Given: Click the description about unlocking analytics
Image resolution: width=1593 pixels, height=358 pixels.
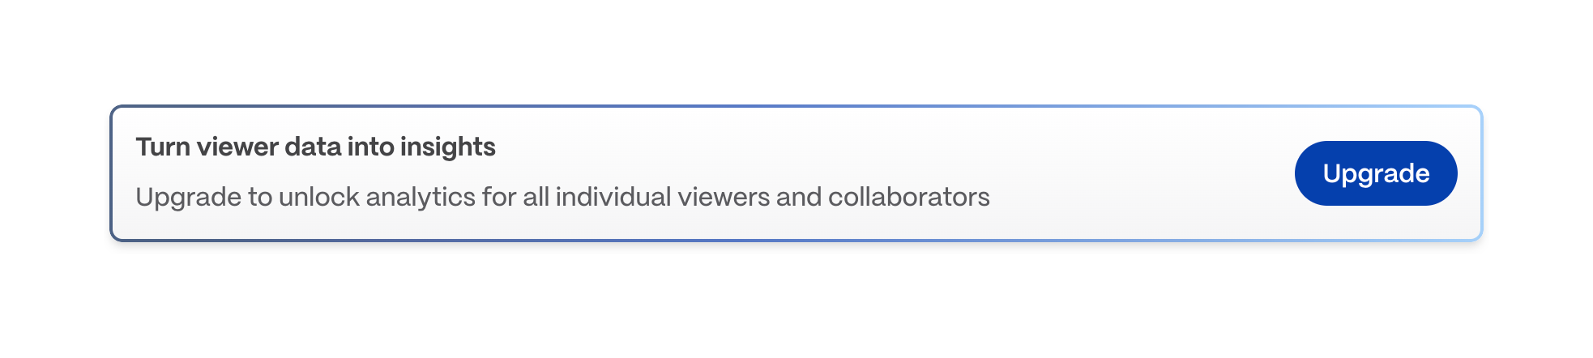Looking at the screenshot, I should (562, 197).
